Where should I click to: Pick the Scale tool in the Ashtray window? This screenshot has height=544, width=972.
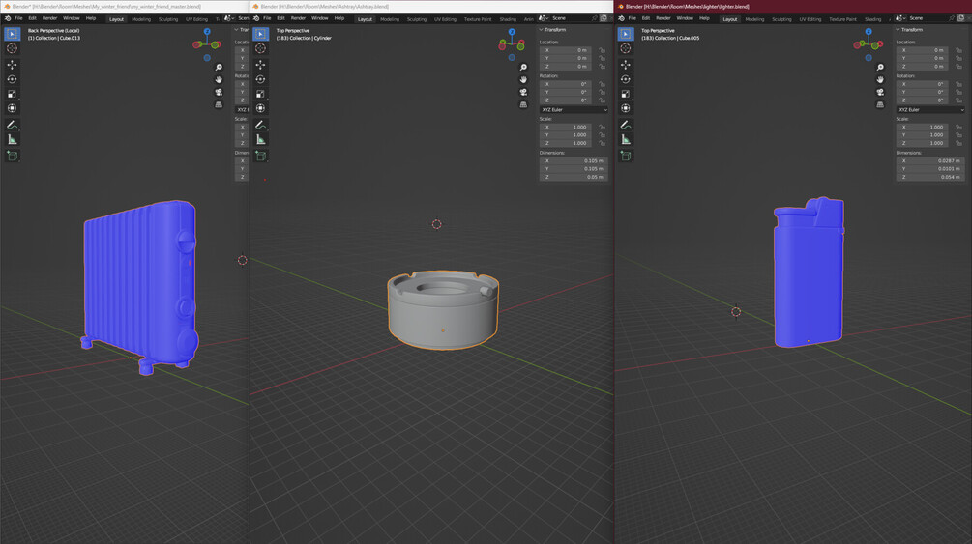260,94
